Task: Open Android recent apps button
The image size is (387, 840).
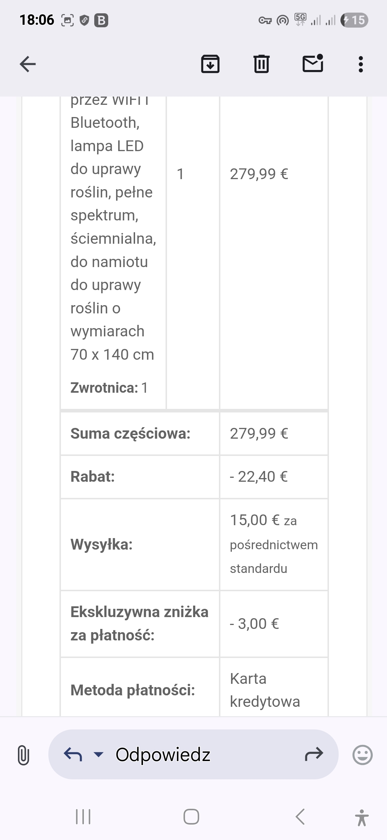Action: (x=83, y=817)
